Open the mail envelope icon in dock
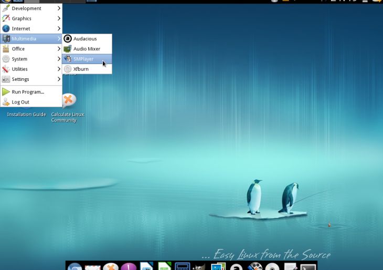 point(92,267)
